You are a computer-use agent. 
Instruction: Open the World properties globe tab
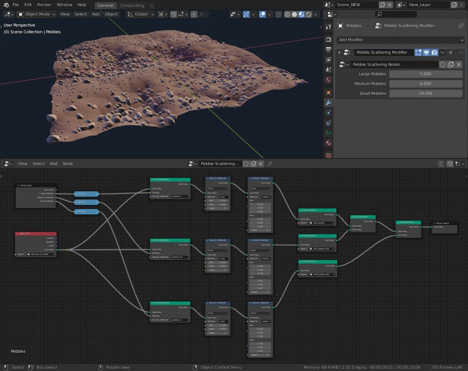[x=328, y=80]
